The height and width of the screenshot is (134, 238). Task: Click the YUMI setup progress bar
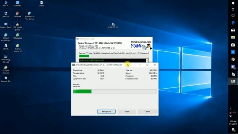coord(114,56)
